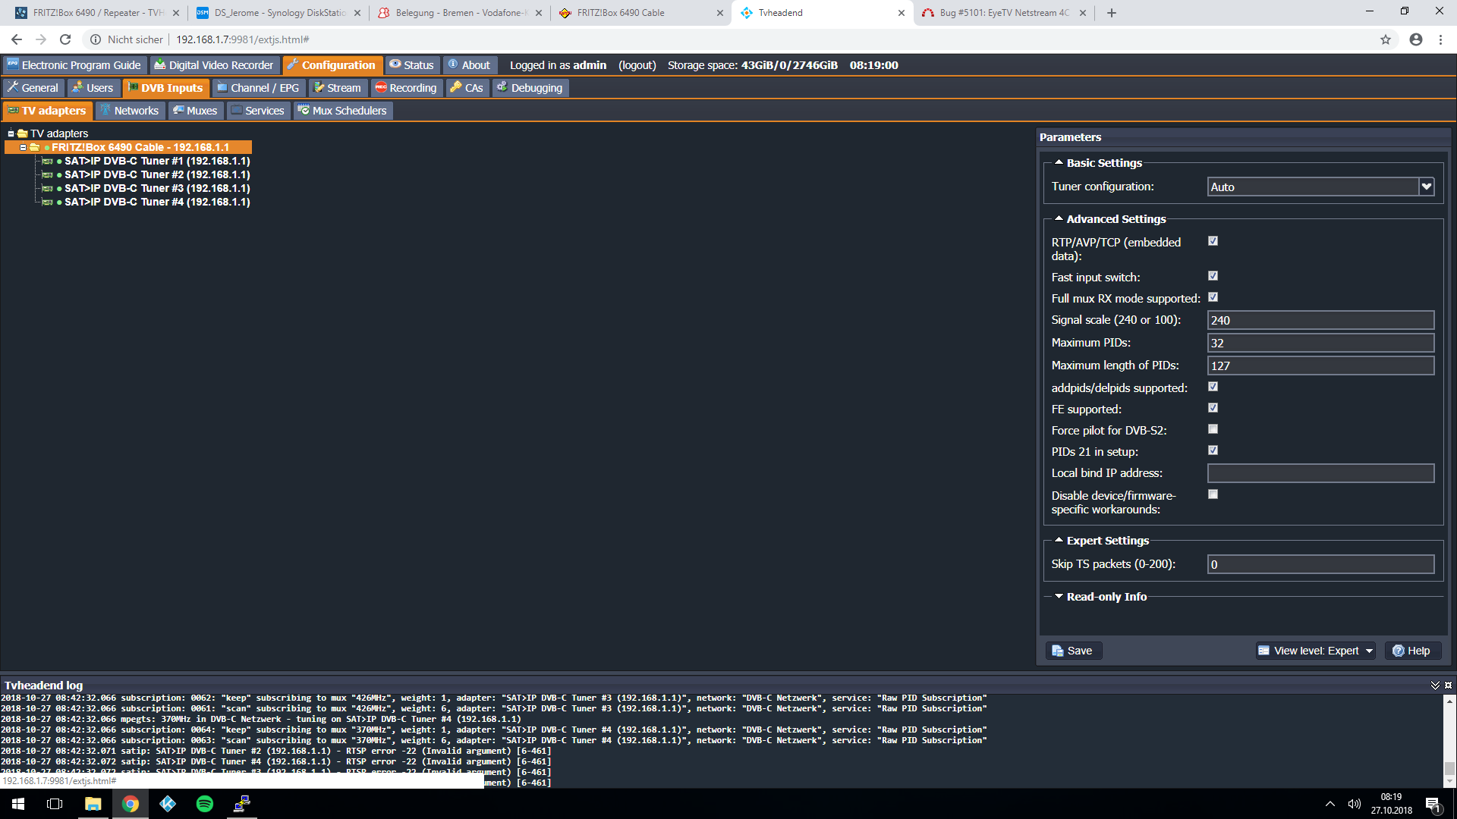Open the Users configuration tab
The width and height of the screenshot is (1457, 819).
(x=93, y=88)
